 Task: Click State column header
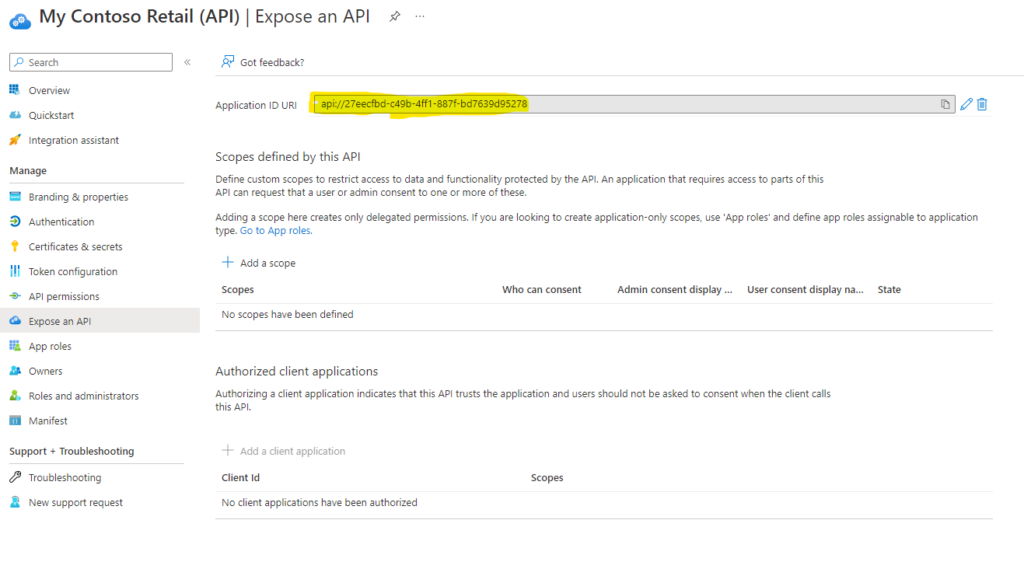(889, 289)
